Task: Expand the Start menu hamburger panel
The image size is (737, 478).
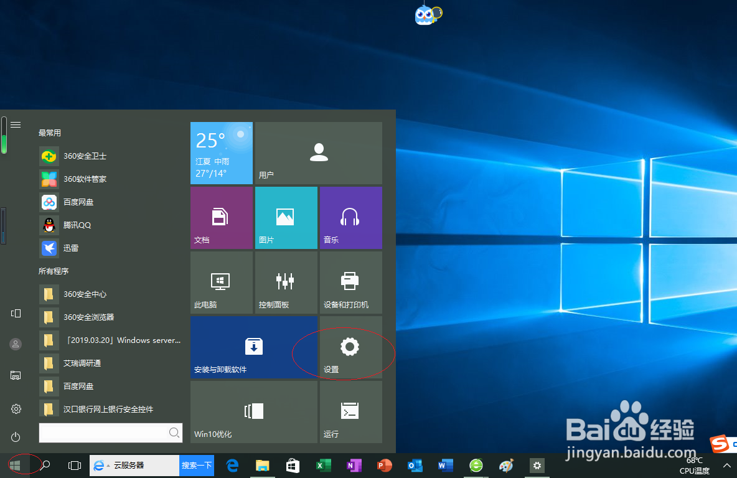Action: tap(15, 123)
